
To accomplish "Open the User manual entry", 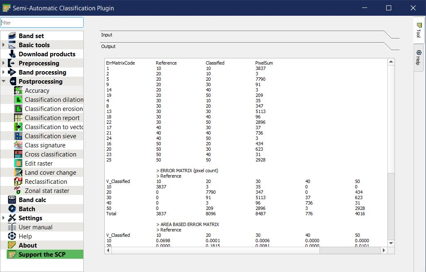I will 35,227.
